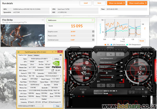Click View result online button
The image size is (157, 109).
tap(137, 3)
